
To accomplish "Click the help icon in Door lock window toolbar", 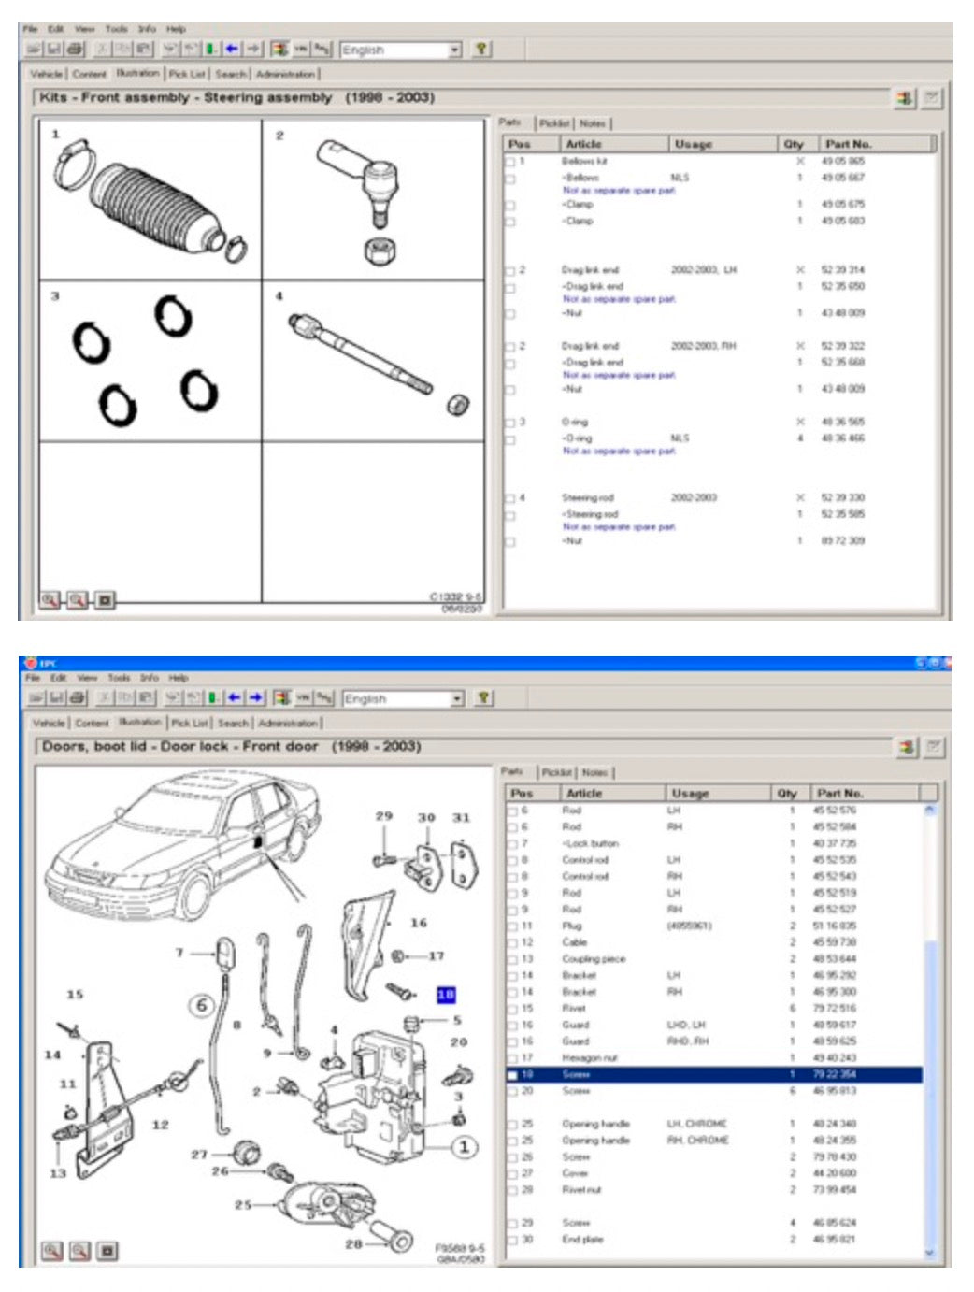I will point(482,697).
